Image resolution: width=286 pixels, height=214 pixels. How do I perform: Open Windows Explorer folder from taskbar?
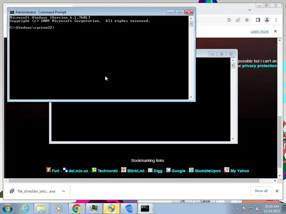[41, 208]
